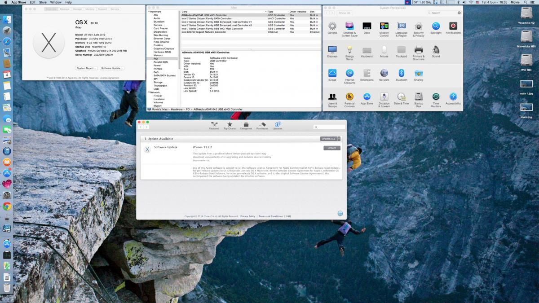This screenshot has width=539, height=303.
Task: Switch to Categories tab in App Store
Action: point(246,126)
